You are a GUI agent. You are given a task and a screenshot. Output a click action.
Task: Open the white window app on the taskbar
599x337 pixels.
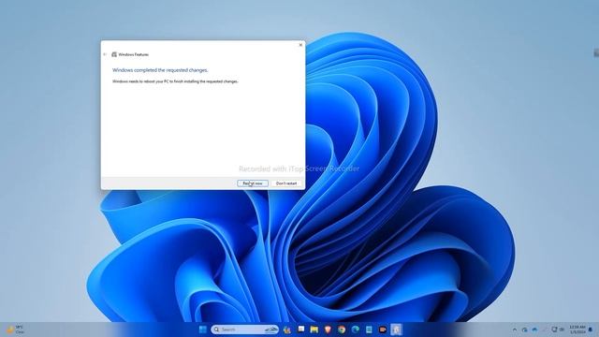pos(301,330)
